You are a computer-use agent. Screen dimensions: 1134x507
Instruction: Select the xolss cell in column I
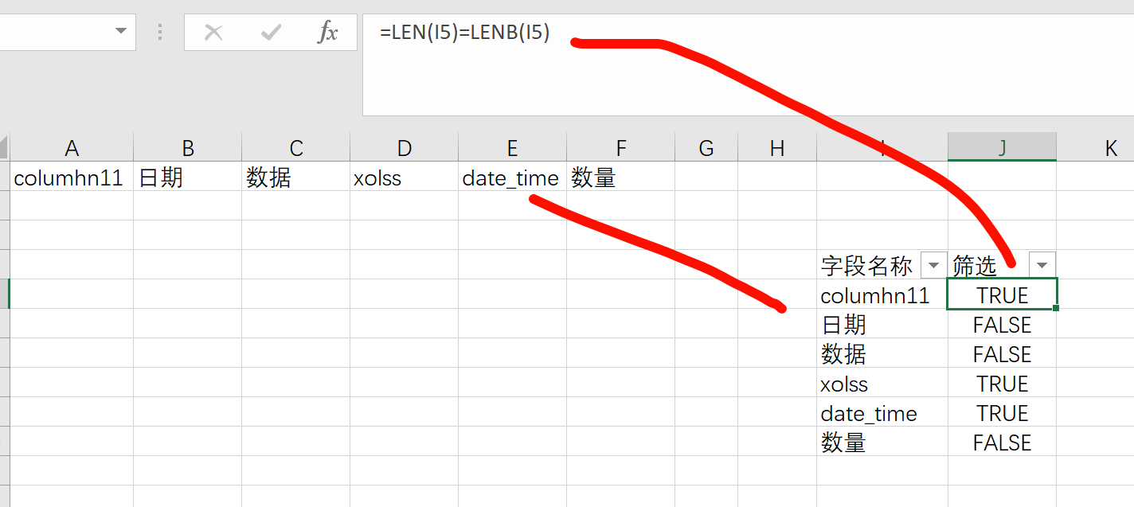coord(844,384)
